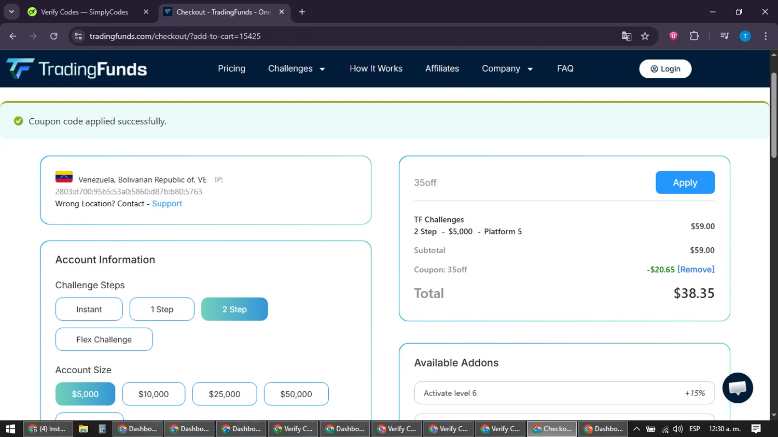Click the browser back arrow
This screenshot has width=778, height=437.
[x=13, y=36]
